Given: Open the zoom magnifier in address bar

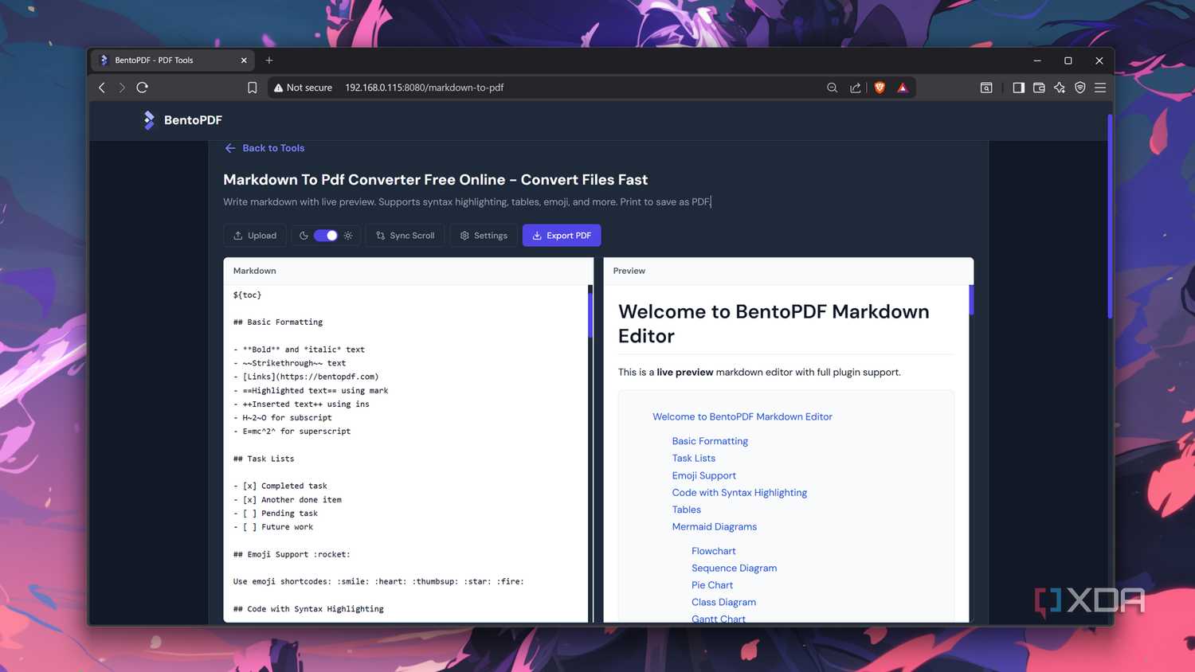Looking at the screenshot, I should click(833, 88).
